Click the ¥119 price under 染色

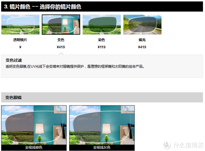pos(101,47)
